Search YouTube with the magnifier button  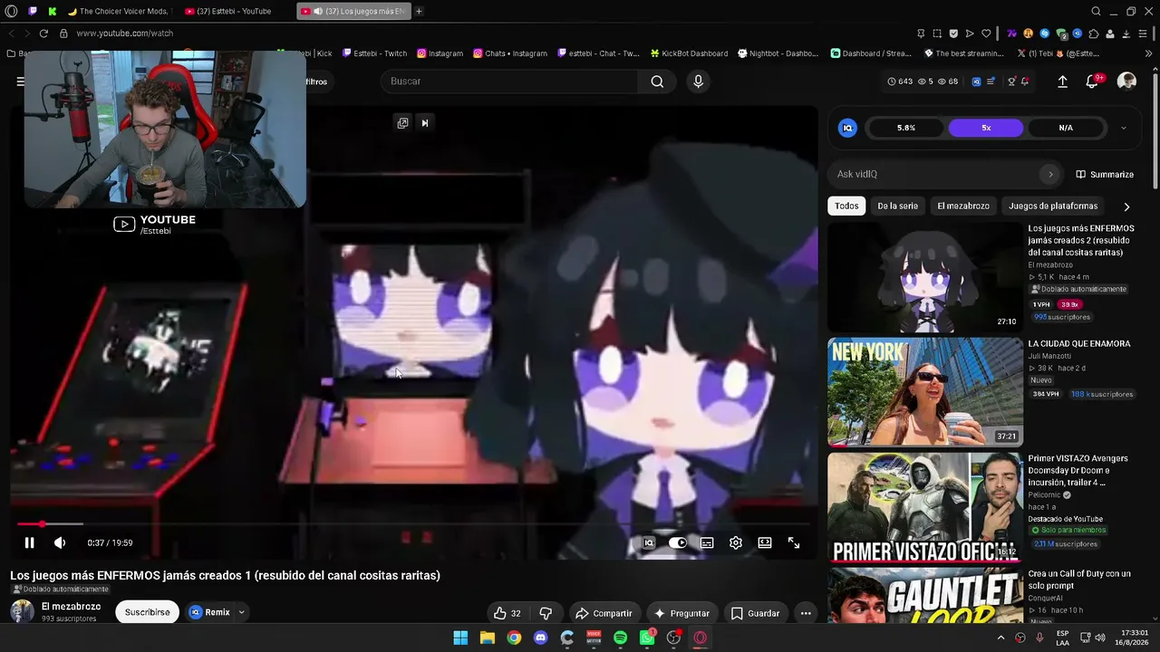tap(657, 81)
